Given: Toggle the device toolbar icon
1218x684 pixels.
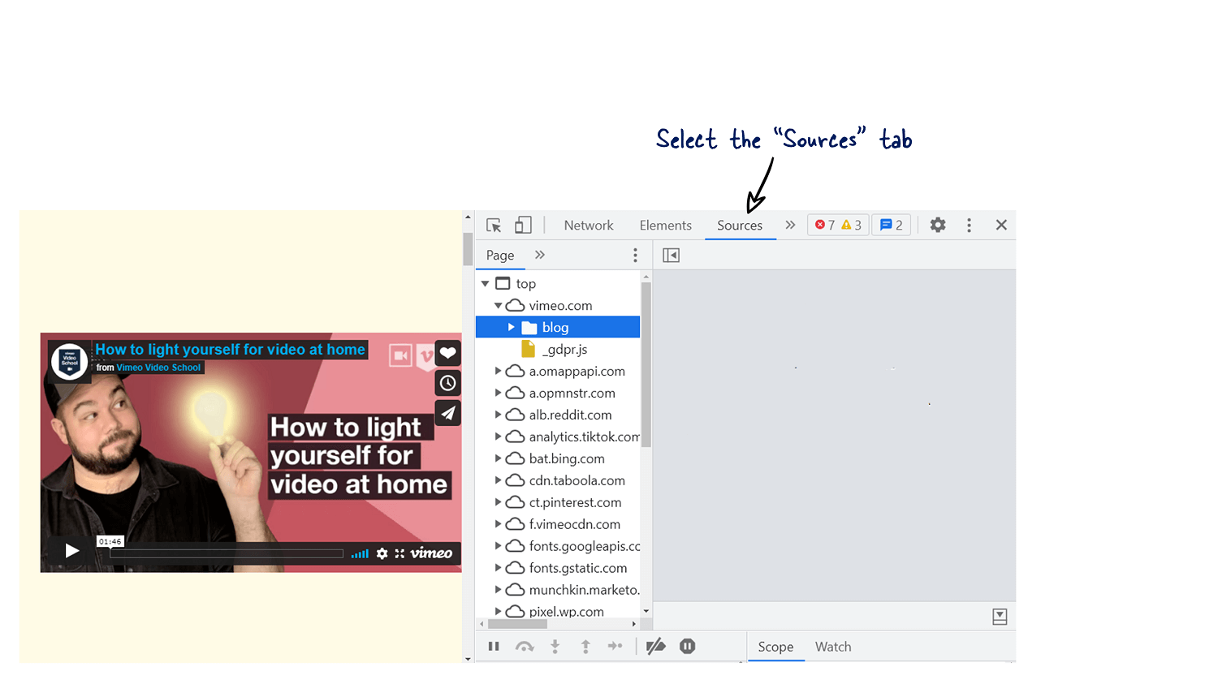Looking at the screenshot, I should point(523,225).
